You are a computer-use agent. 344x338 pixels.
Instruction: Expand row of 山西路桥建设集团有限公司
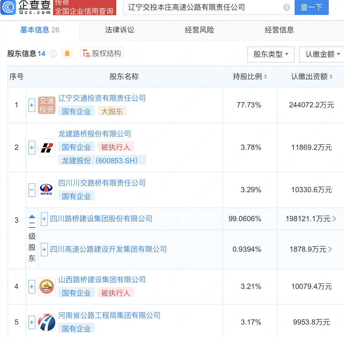click(x=32, y=287)
